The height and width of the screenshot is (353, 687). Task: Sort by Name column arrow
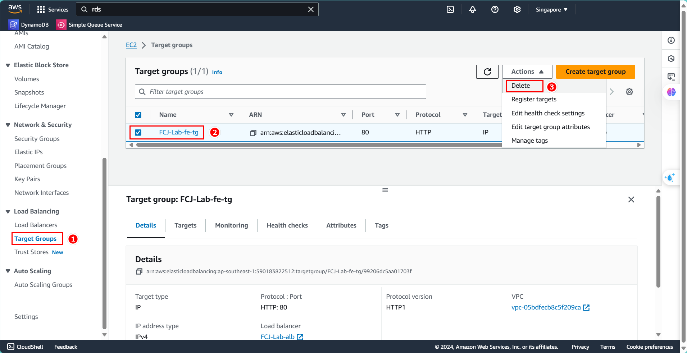point(231,115)
